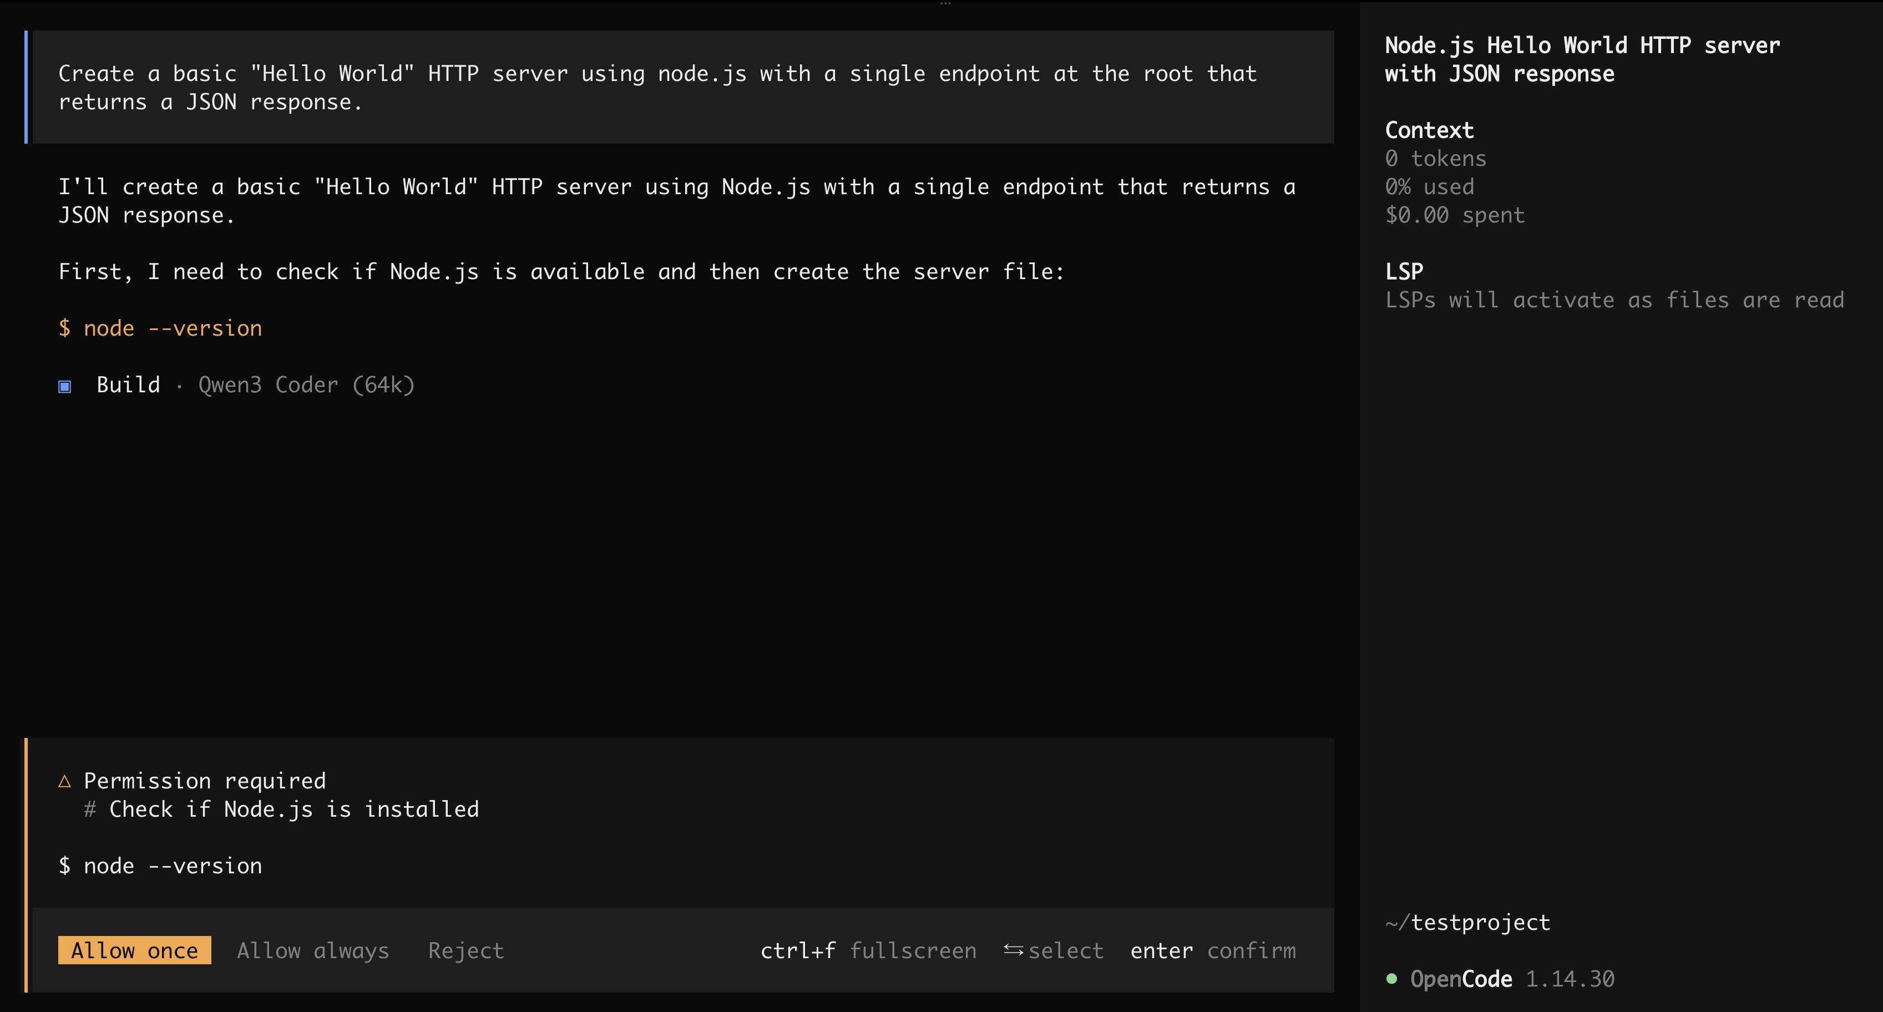Click the Qwen3 Coder (64k) model label

[x=306, y=384]
